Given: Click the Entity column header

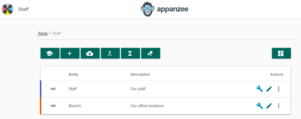Looking at the screenshot, I should point(73,74).
